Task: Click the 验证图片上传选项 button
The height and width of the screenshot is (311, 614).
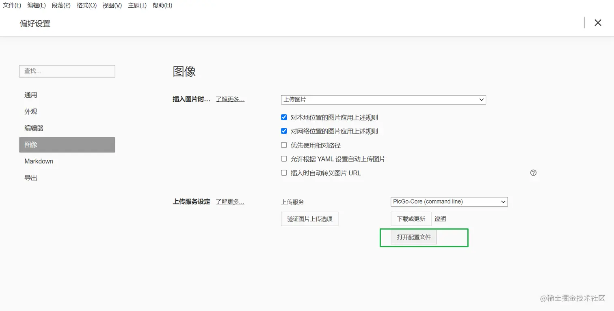Action: coord(309,219)
